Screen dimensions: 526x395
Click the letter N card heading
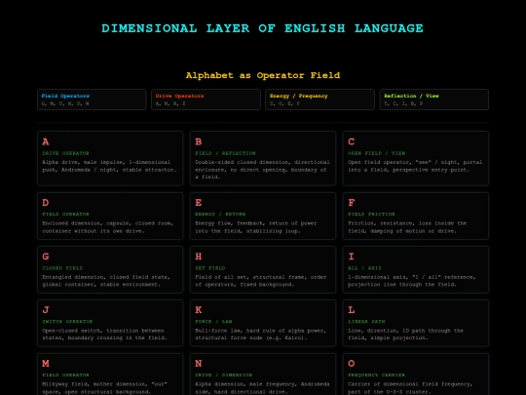[199, 364]
